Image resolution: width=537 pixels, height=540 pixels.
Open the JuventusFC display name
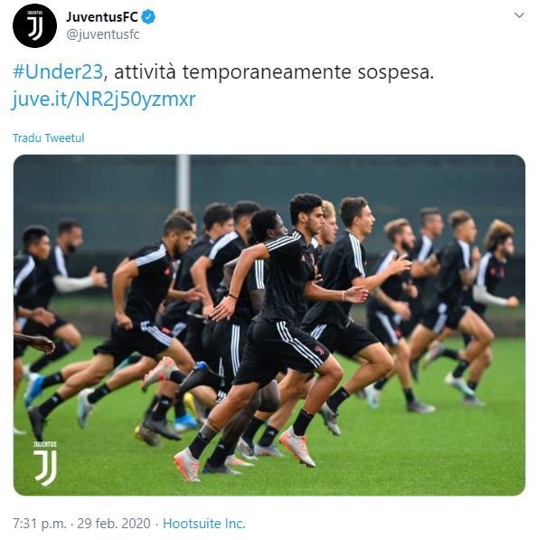[x=102, y=17]
